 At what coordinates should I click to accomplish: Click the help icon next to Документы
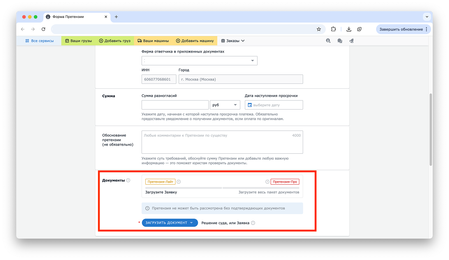point(128,180)
